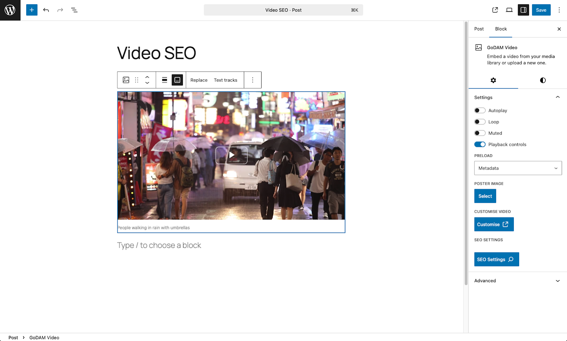Screen dimensions: 567x341
Task: Open post preview in a new tab
Action: (495, 10)
